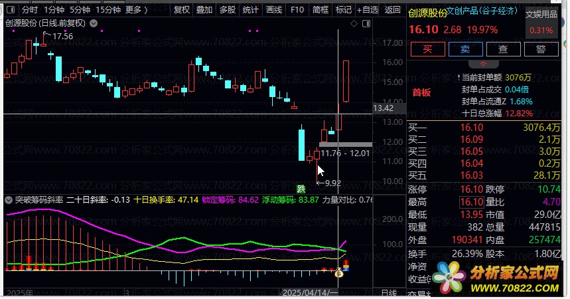Click the 量比 value 4.70
Image resolution: width=570 pixels, height=299 pixels.
(551, 202)
